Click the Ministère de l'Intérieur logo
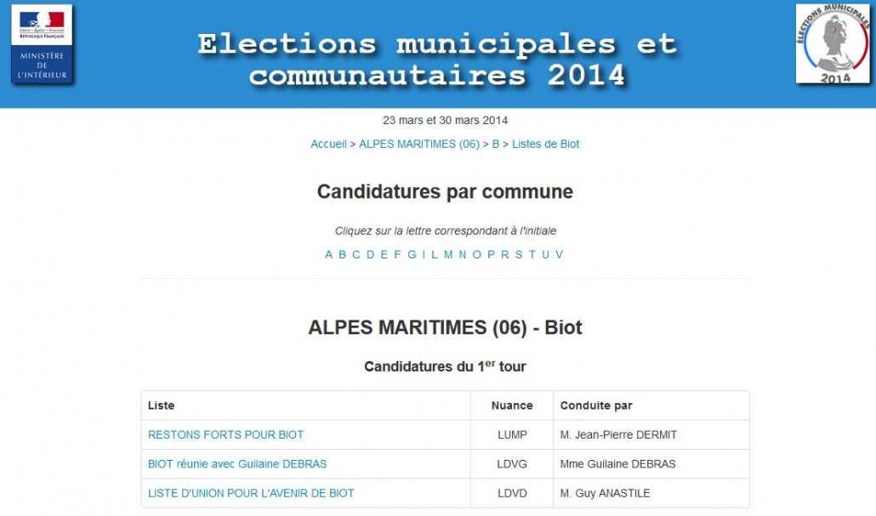876x516 pixels. coord(42,44)
